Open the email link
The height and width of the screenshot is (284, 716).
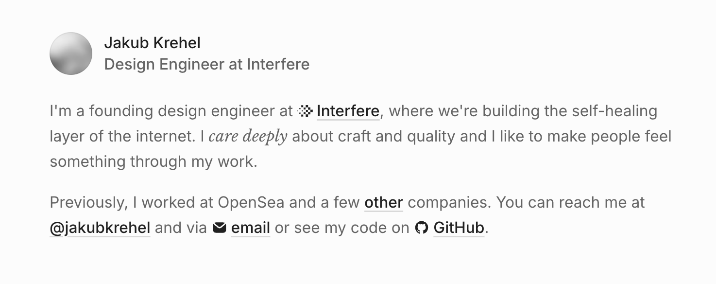(x=251, y=228)
